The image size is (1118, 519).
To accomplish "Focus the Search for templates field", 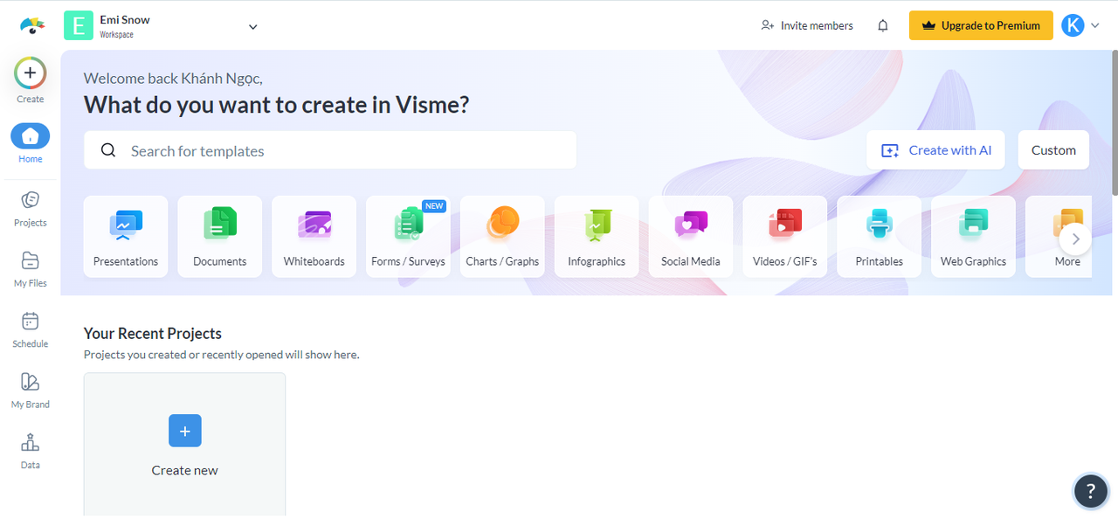I will tap(330, 150).
